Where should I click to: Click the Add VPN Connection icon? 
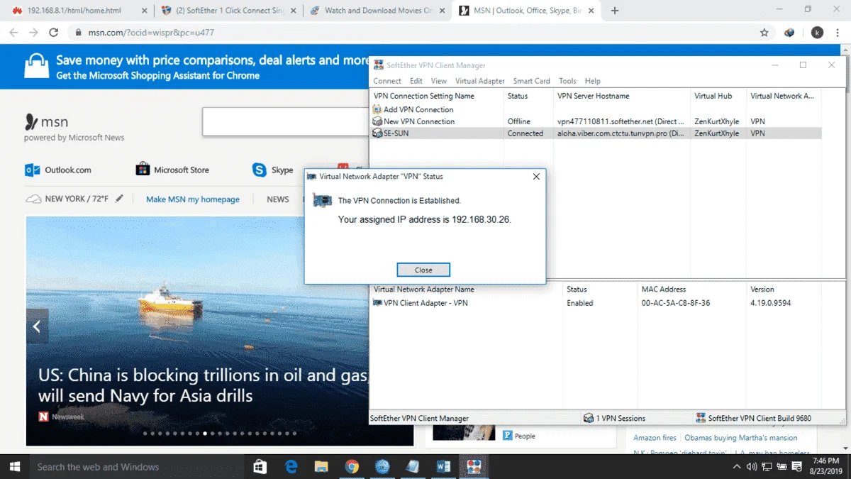click(377, 109)
